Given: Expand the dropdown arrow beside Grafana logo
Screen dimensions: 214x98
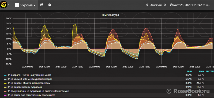Looking at the screenshot, I should 9,5.
